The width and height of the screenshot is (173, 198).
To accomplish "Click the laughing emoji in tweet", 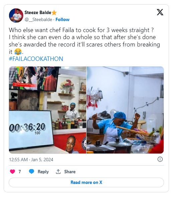I will click(x=18, y=52).
